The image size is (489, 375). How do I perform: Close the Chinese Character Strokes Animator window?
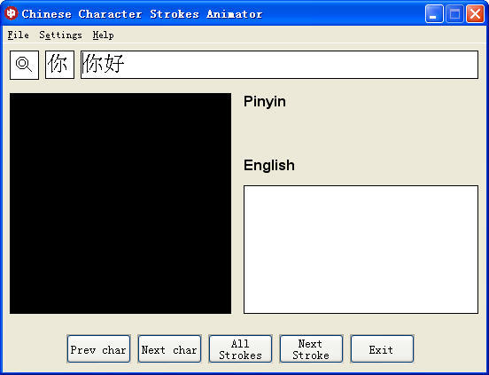click(475, 14)
